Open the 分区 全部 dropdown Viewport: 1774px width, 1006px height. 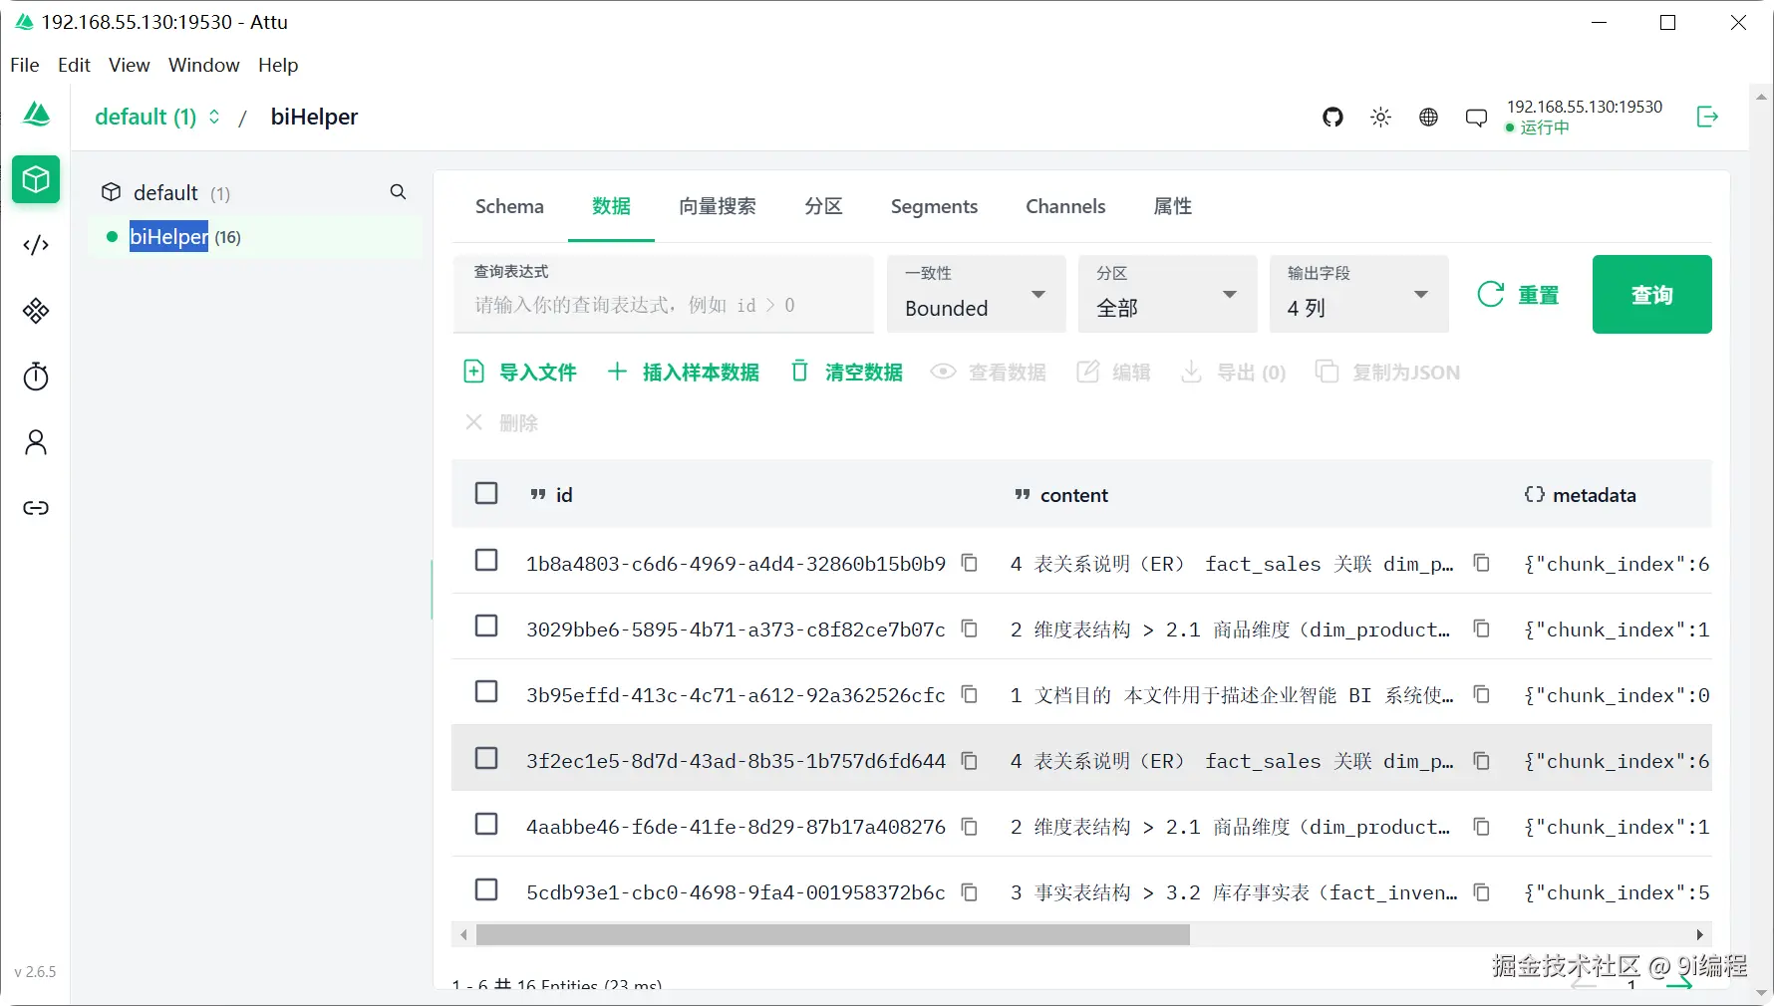coord(1167,294)
